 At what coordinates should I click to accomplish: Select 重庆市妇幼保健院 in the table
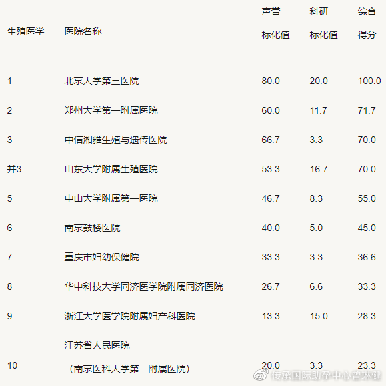pos(102,257)
